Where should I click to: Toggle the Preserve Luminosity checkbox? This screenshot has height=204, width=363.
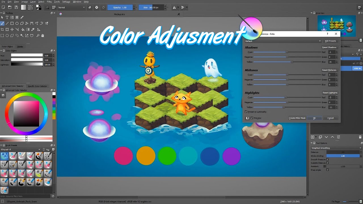[246, 112]
